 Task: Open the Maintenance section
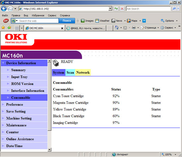click(x=24, y=125)
